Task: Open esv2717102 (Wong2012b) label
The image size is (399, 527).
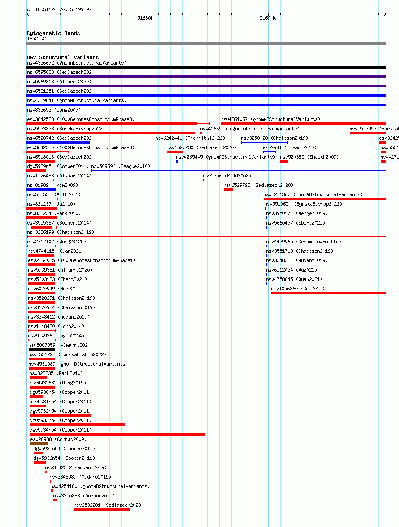Action: pos(56,242)
